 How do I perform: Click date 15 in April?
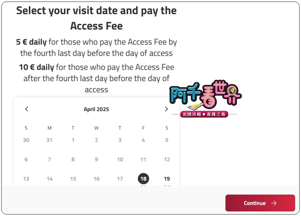[73, 179]
